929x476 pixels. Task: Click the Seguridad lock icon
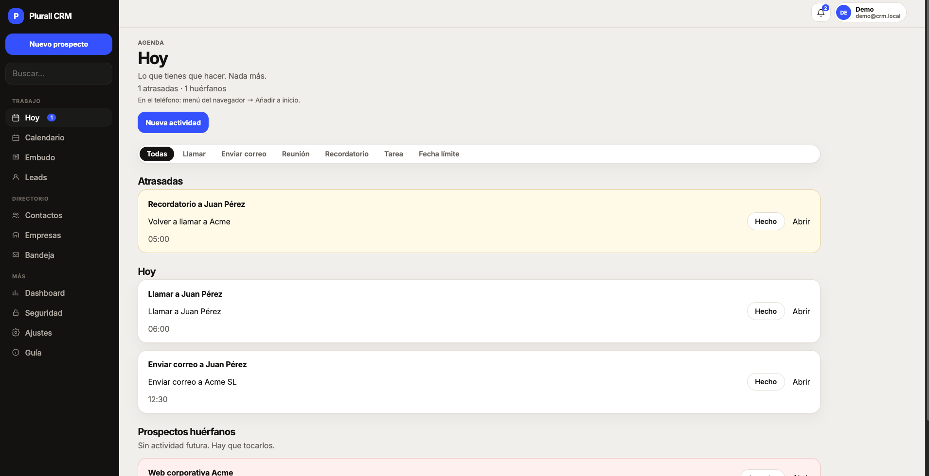(16, 313)
